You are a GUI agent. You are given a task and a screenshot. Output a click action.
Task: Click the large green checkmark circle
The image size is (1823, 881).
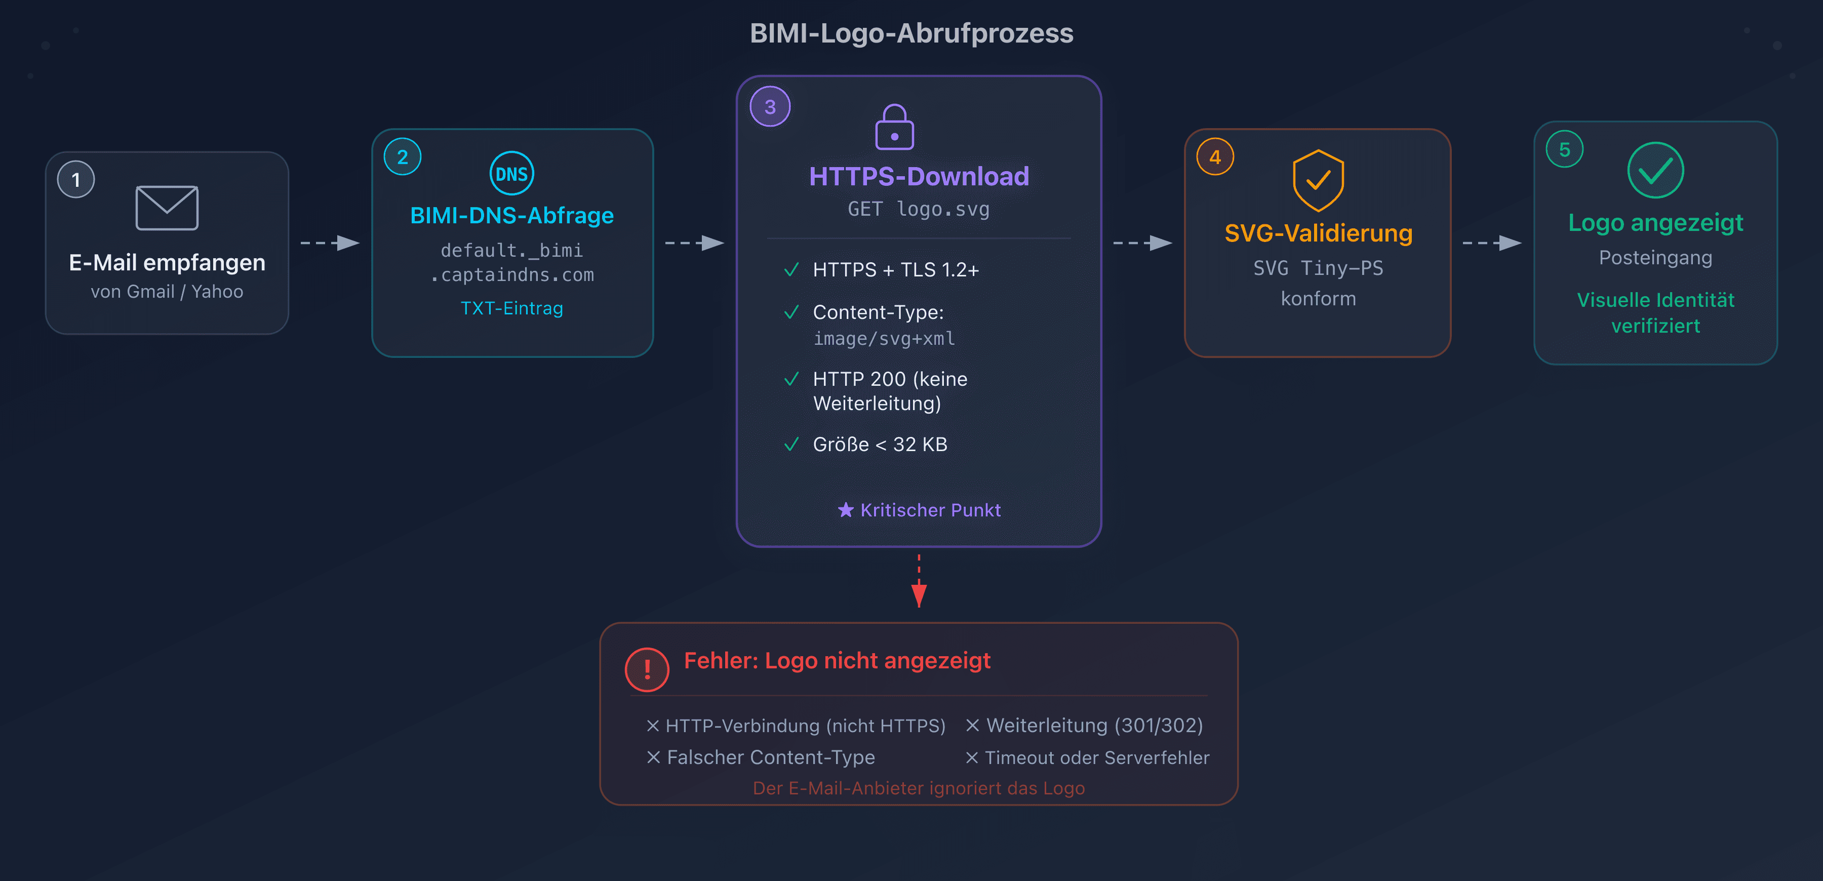[1655, 171]
